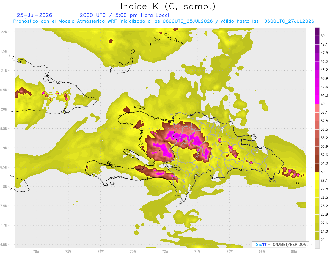Click the legend value "39.1"

[324, 112]
